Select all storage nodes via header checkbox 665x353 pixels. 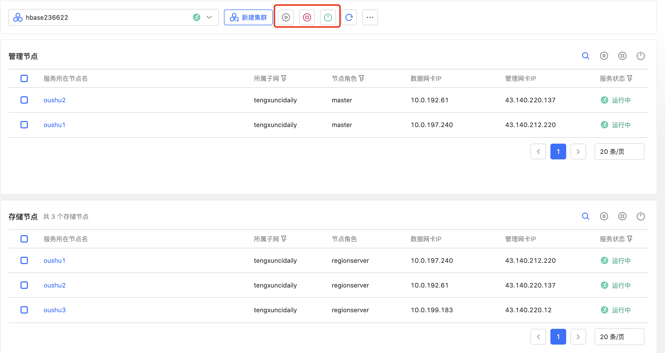24,239
